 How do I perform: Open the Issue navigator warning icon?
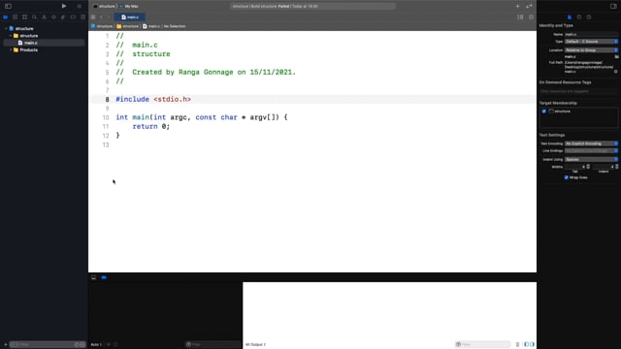click(44, 17)
